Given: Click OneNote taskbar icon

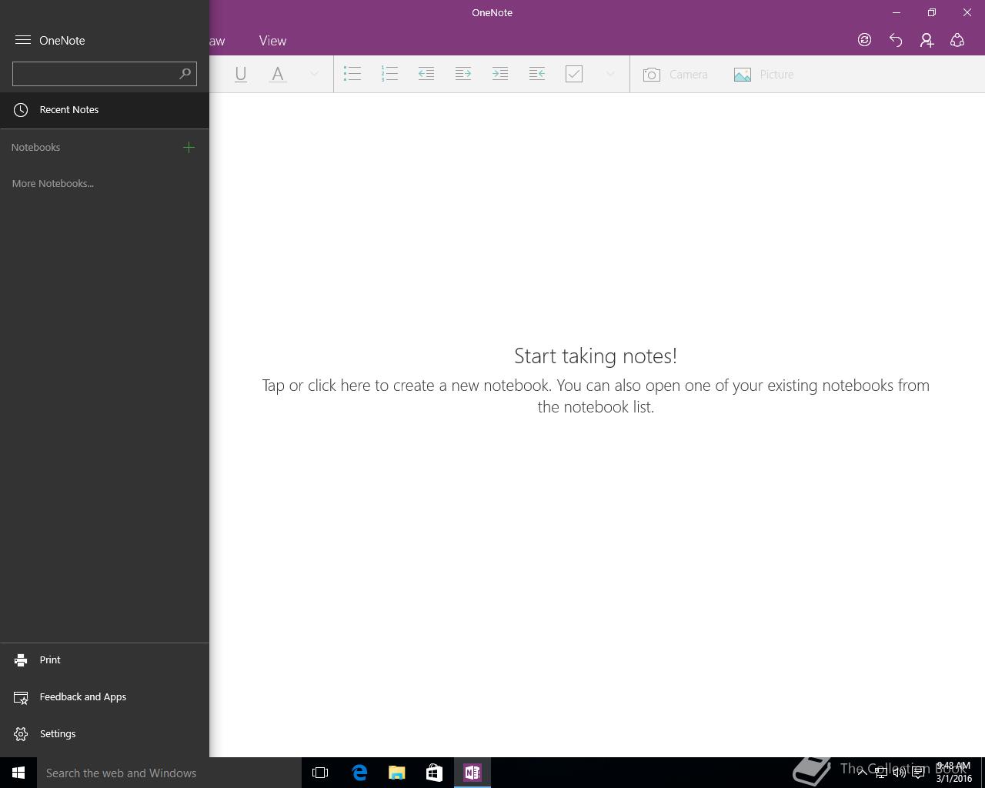Looking at the screenshot, I should pos(472,773).
